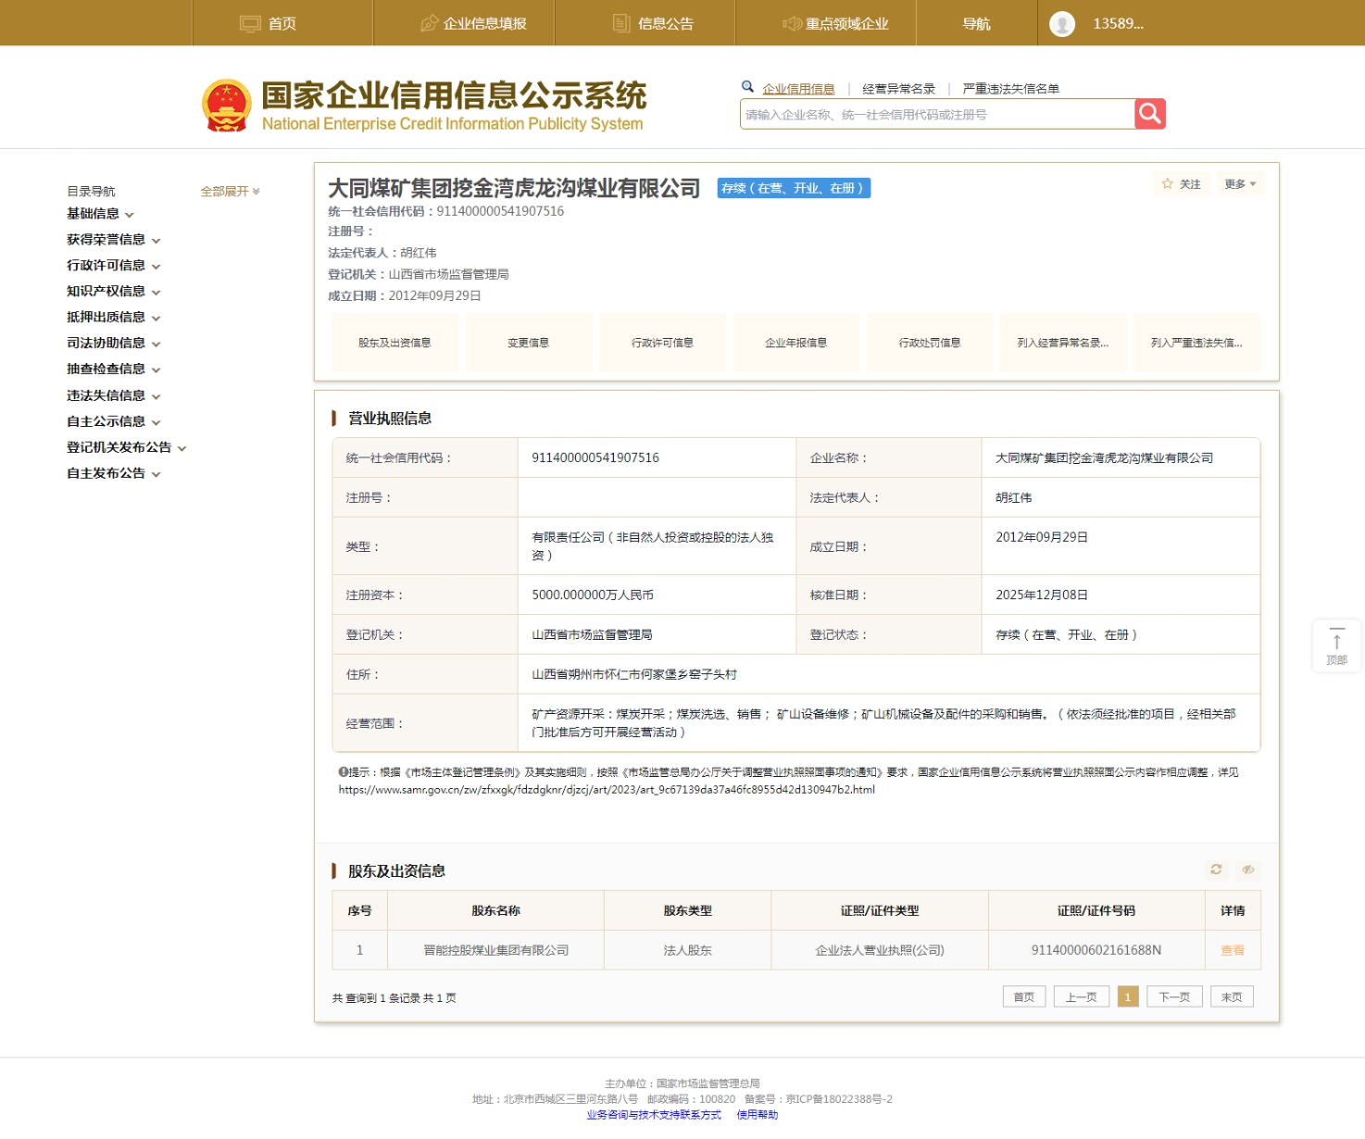Select the 严重违法失信名单 search tab
Image resolution: width=1365 pixels, height=1139 pixels.
click(x=1011, y=89)
